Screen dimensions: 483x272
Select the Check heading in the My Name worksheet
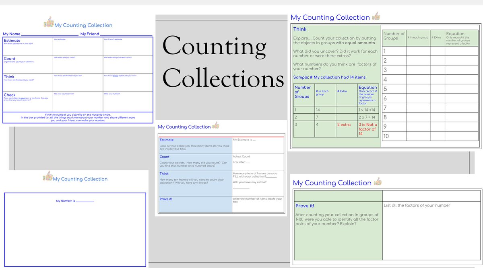click(10, 95)
